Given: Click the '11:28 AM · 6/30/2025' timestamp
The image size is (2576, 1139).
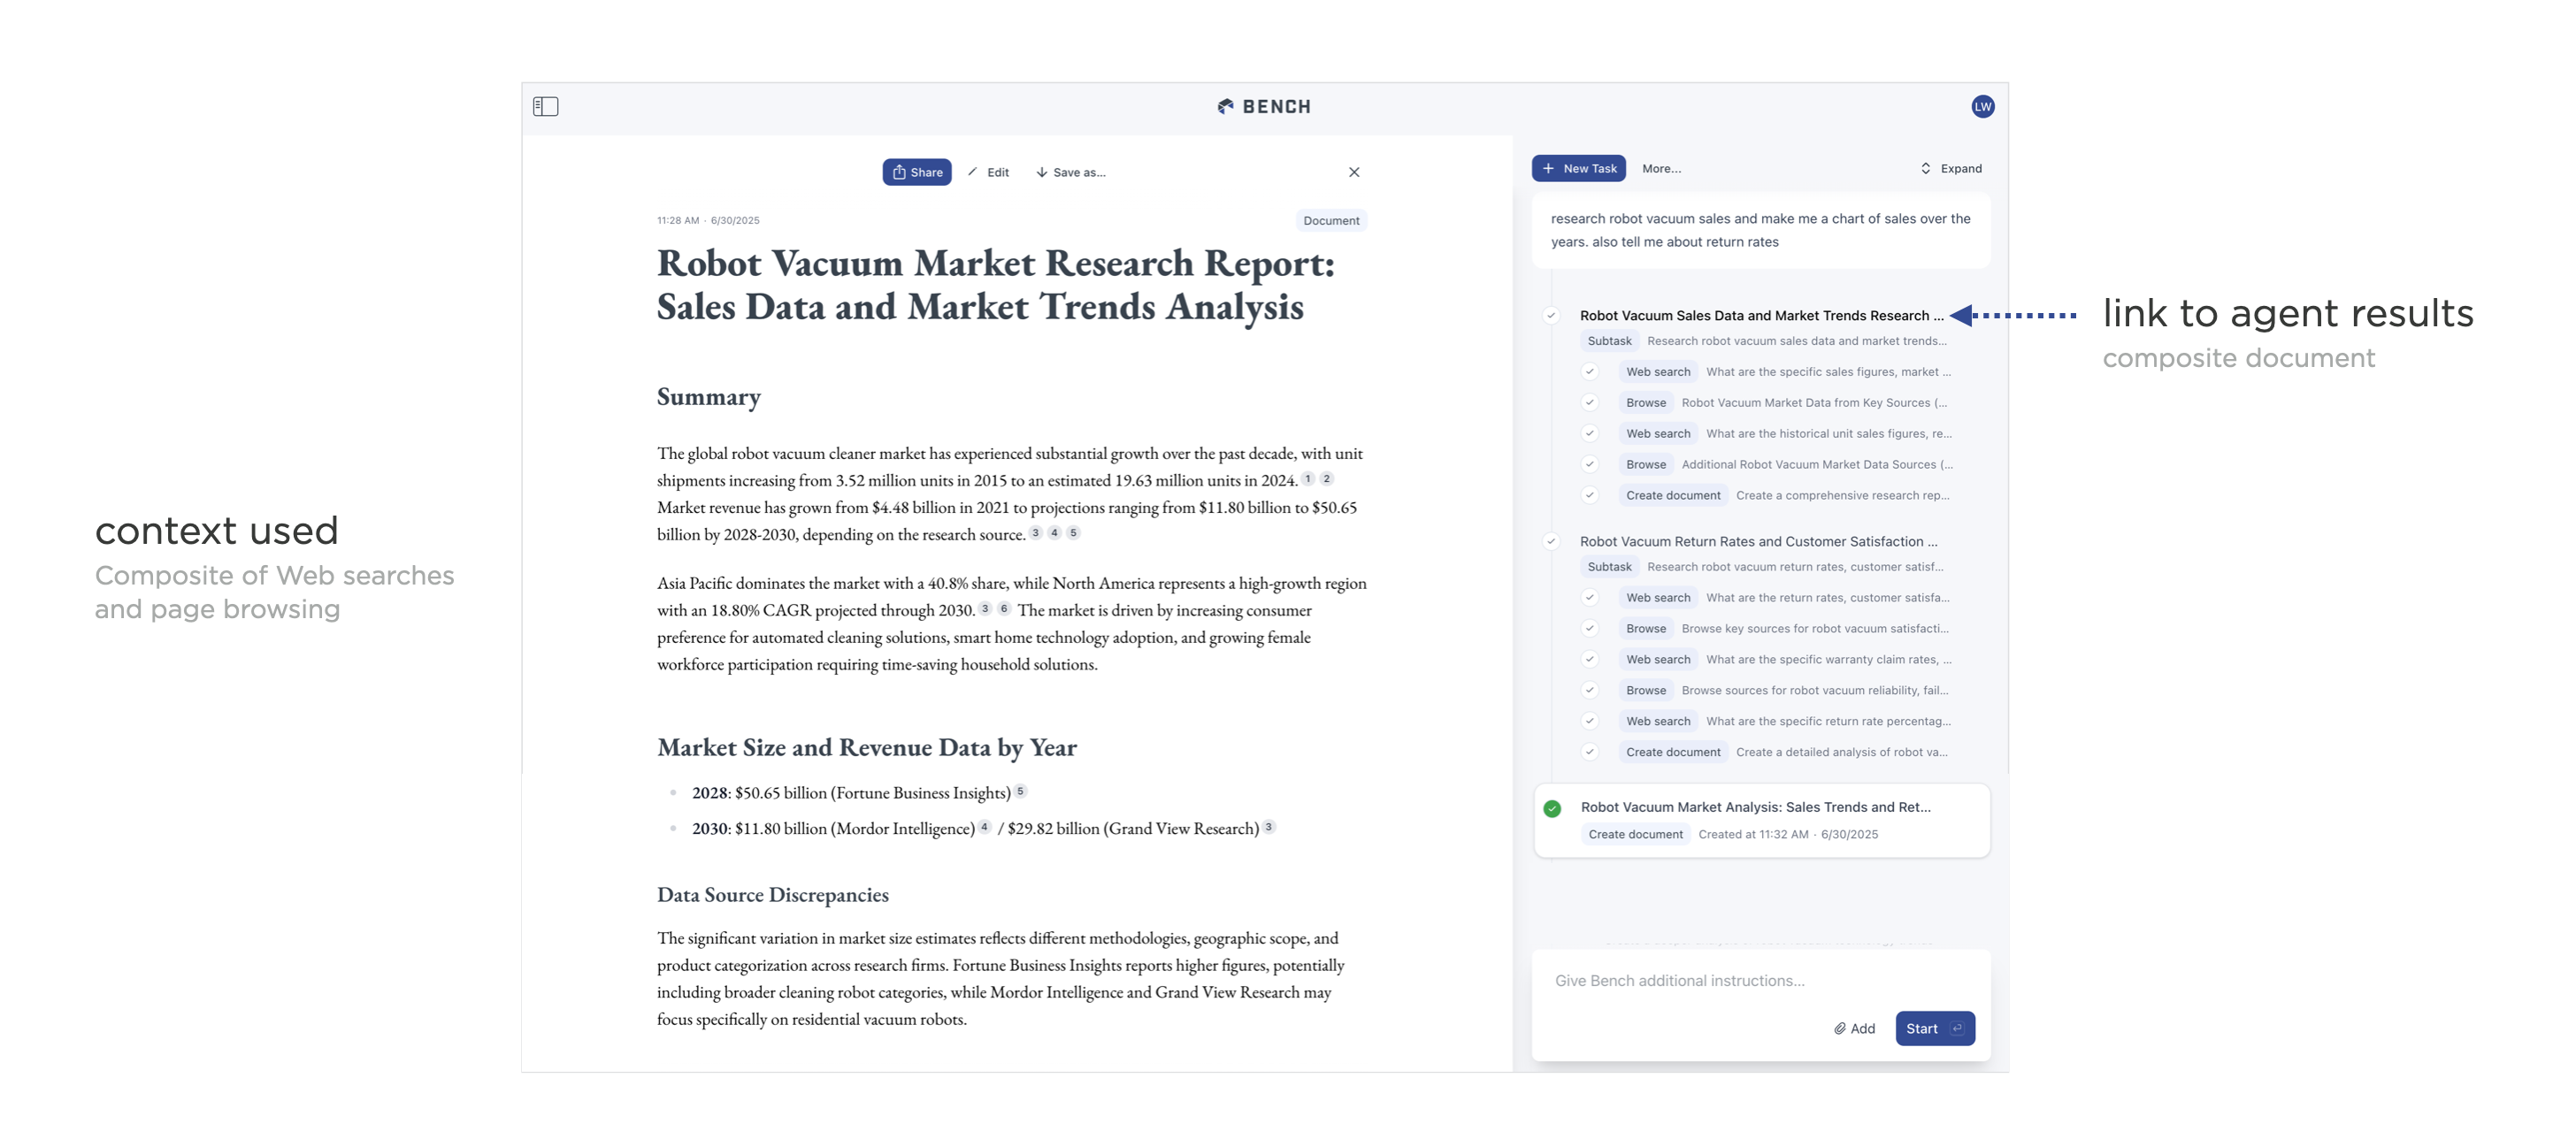Looking at the screenshot, I should [x=708, y=220].
